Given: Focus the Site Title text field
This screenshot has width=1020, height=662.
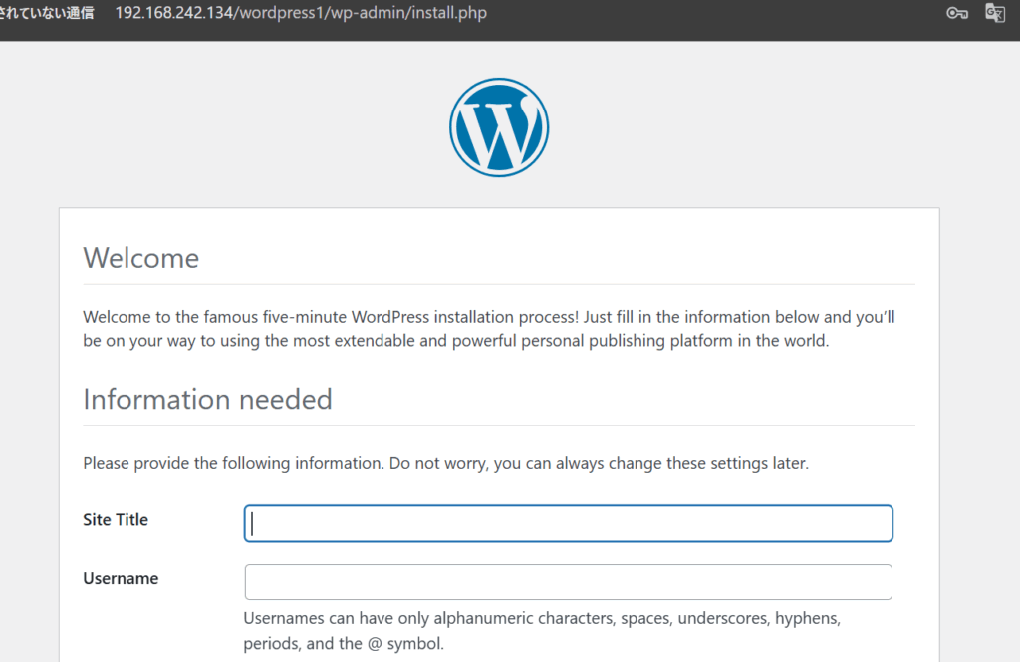Looking at the screenshot, I should pyautogui.click(x=568, y=523).
